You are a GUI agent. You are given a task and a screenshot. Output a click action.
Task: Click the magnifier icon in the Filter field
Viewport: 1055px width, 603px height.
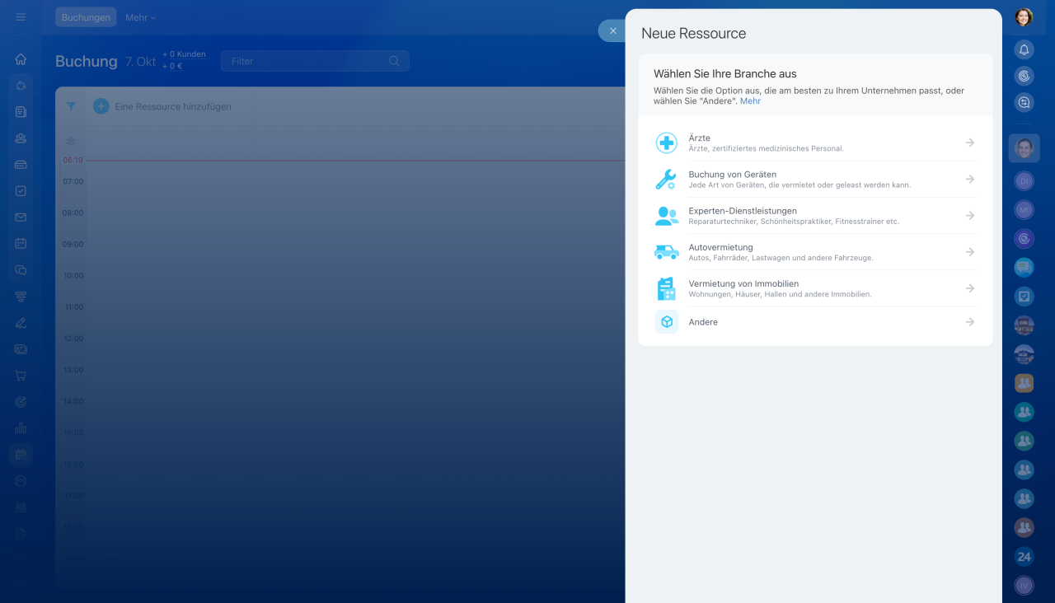[x=394, y=61]
